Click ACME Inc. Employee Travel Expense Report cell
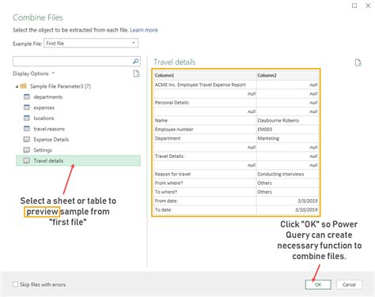 click(x=205, y=85)
